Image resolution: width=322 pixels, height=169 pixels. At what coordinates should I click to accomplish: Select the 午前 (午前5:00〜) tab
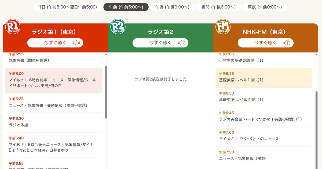click(126, 7)
